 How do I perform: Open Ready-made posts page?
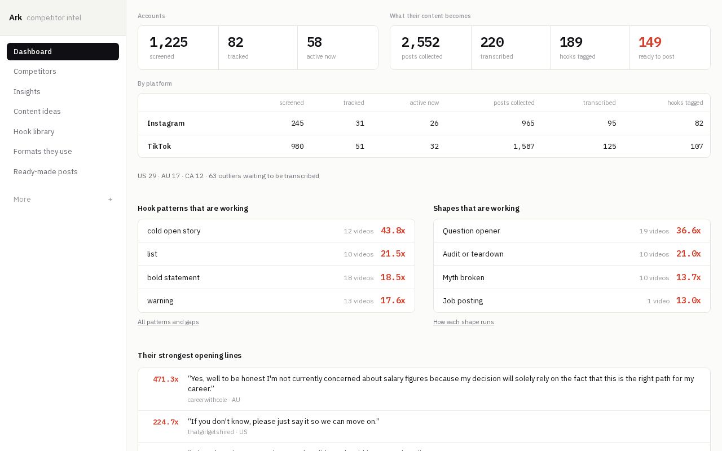[63, 171]
